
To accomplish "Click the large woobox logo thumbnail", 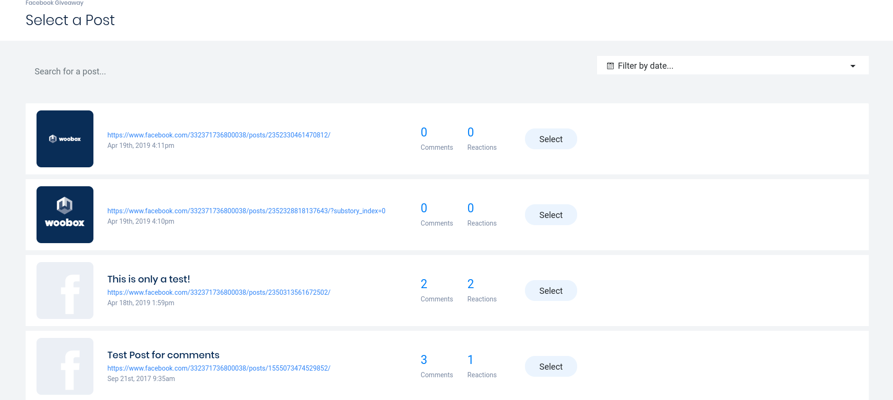I will [65, 215].
